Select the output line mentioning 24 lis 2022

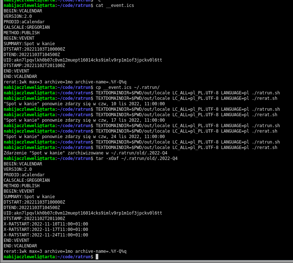click(84, 137)
